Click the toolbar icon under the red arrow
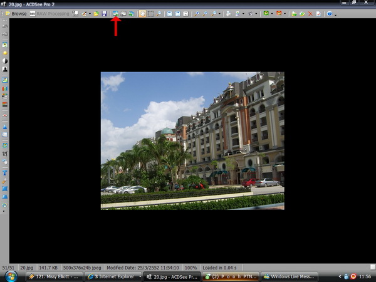Image resolution: width=376 pixels, height=282 pixels. coord(116,13)
